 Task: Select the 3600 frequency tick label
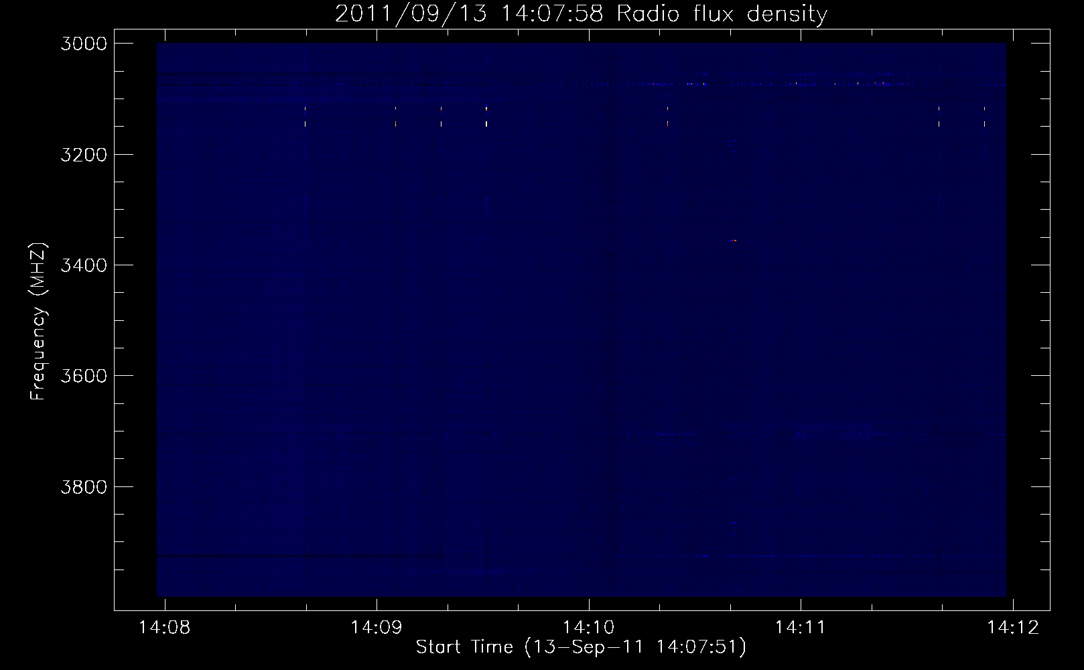click(84, 376)
